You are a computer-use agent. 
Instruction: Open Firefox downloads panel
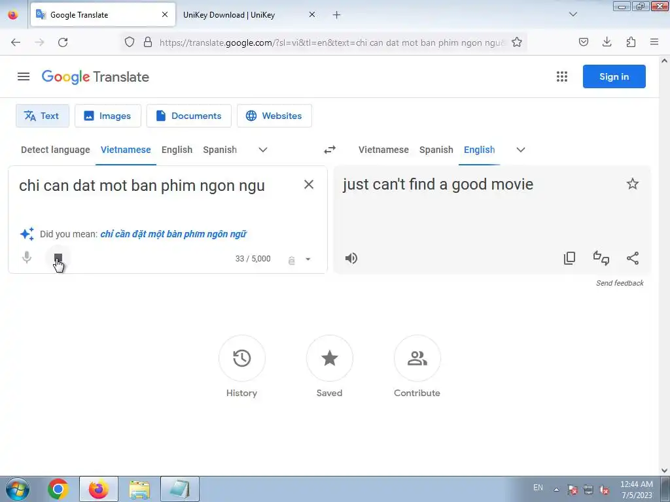tap(607, 42)
